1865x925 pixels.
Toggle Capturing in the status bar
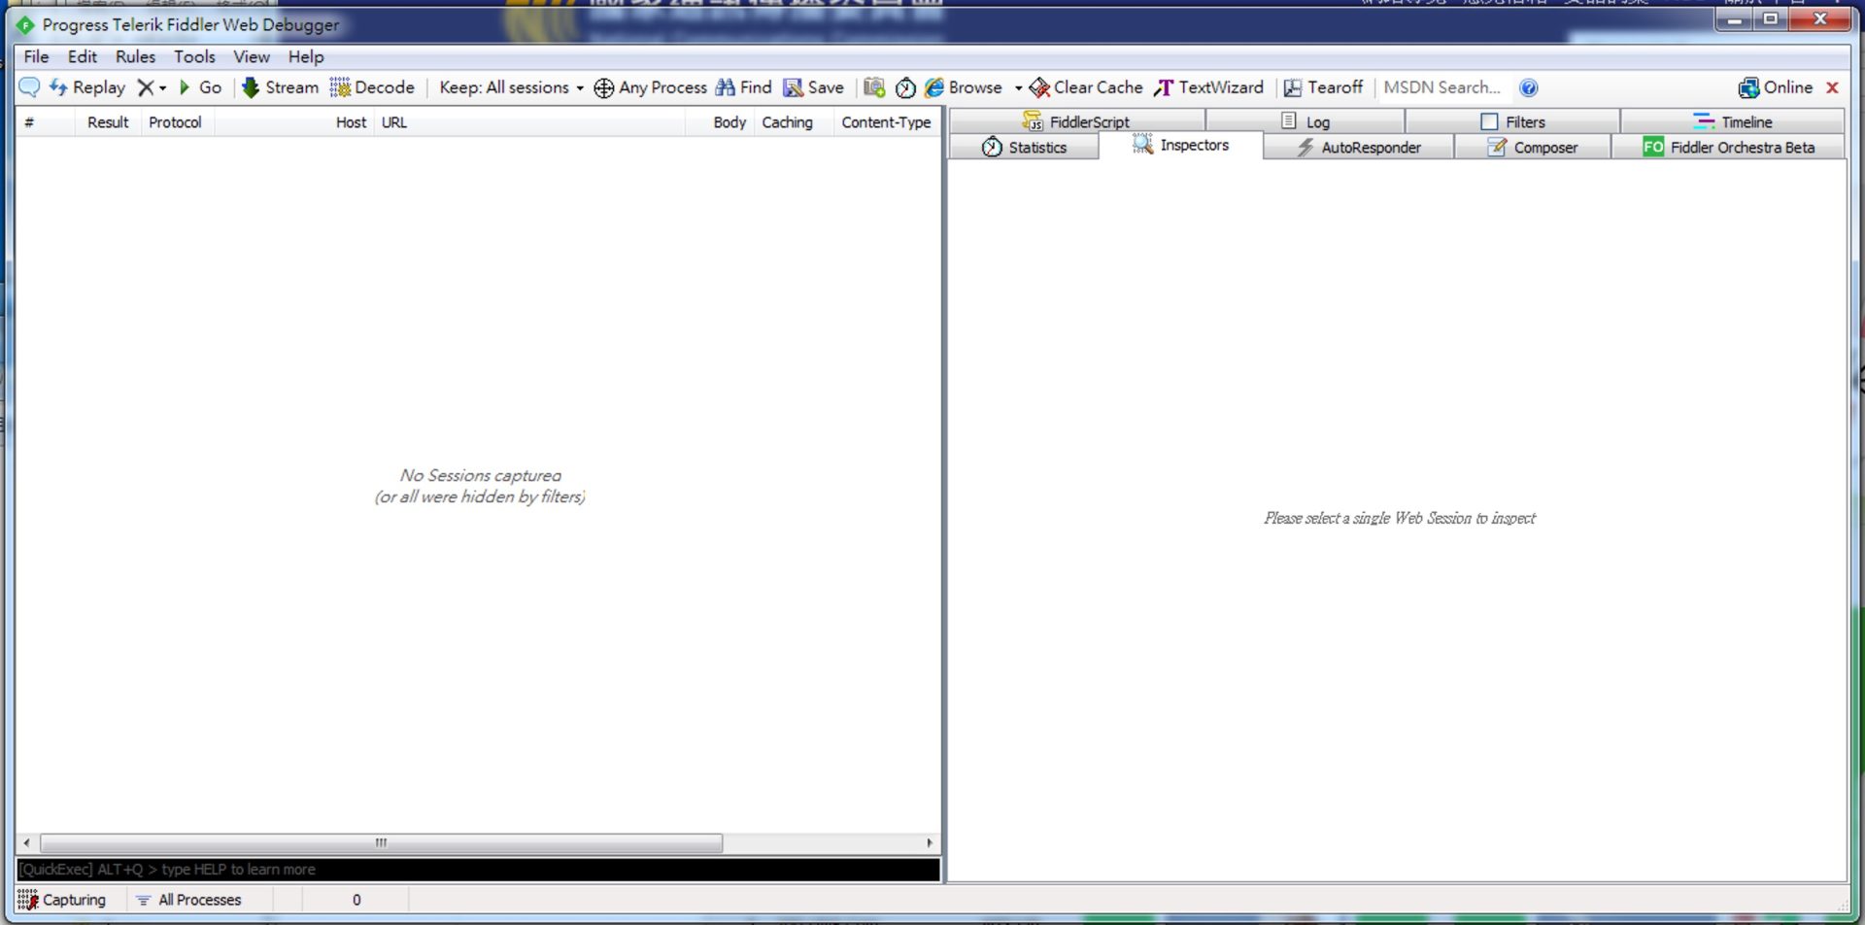pyautogui.click(x=62, y=900)
